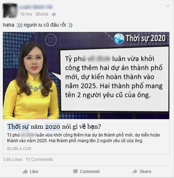Click the arrow Share icon
Image resolution: width=174 pixels, height=178 pixels.
click(x=135, y=172)
